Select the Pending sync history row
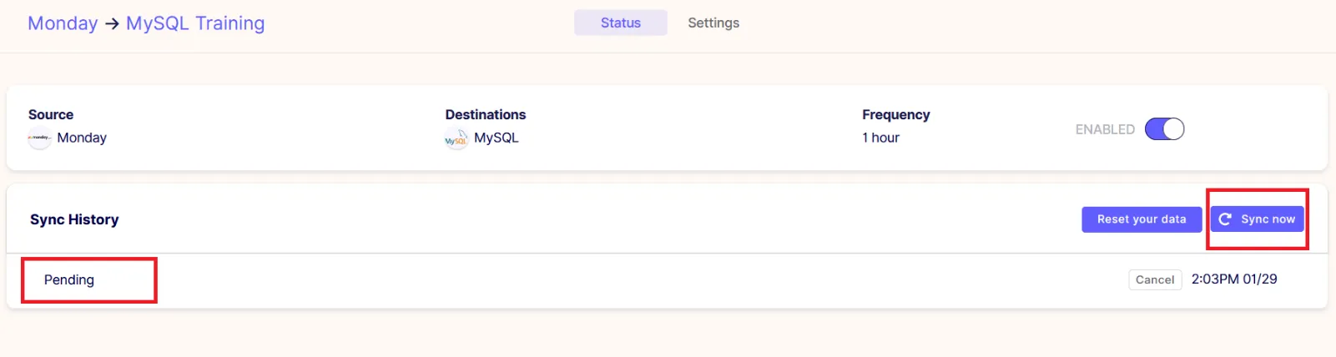This screenshot has height=357, width=1336. (x=667, y=280)
